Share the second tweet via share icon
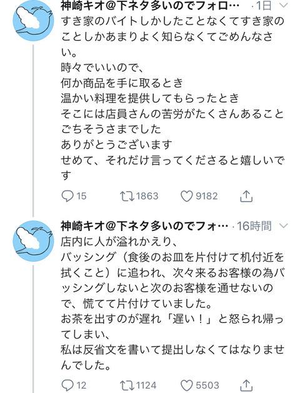Image resolution: width=300 pixels, height=393 pixels. coord(246,385)
